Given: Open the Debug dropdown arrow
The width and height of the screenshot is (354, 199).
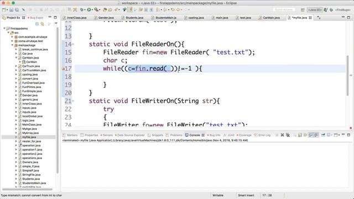Looking at the screenshot, I should [x=85, y=10].
